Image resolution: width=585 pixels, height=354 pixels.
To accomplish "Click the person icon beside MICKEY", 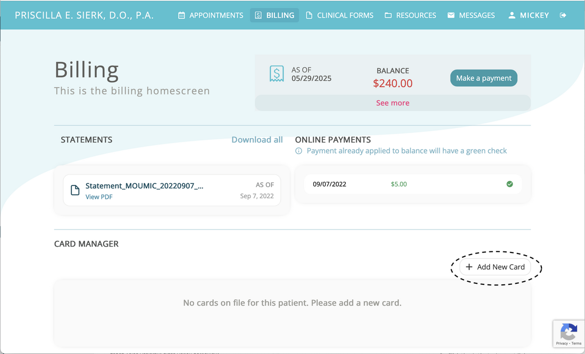I will 512,15.
